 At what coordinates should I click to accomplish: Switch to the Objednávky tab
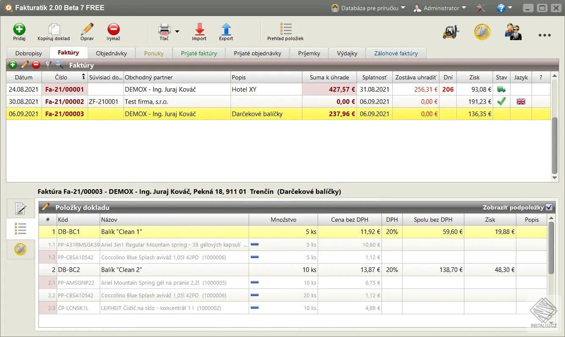pyautogui.click(x=112, y=53)
